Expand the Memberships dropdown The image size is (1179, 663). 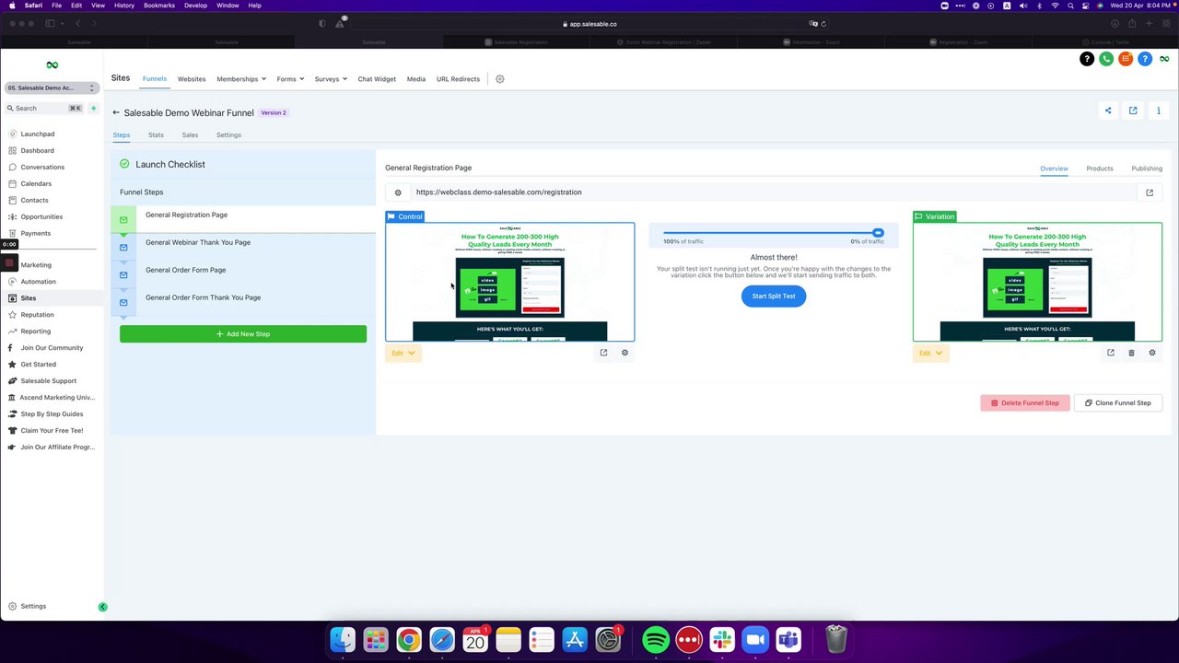tap(241, 79)
